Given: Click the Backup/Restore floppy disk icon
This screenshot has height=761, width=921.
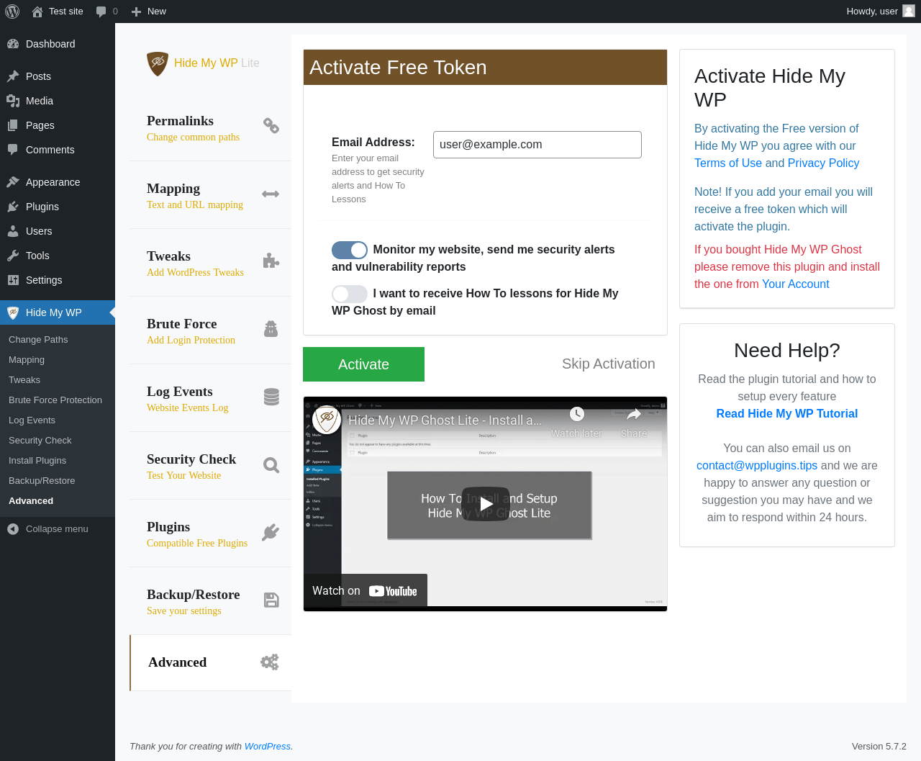Looking at the screenshot, I should (271, 600).
